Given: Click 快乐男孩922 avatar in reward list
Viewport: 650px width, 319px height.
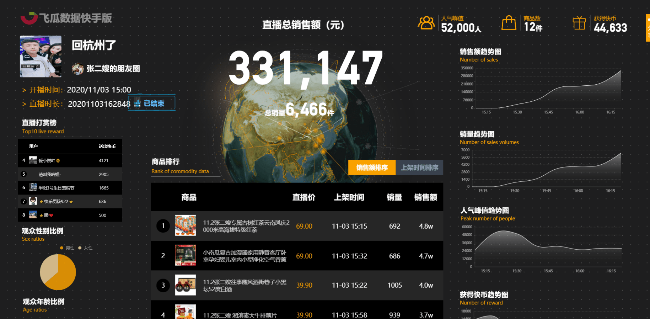Looking at the screenshot, I should click(x=33, y=201).
